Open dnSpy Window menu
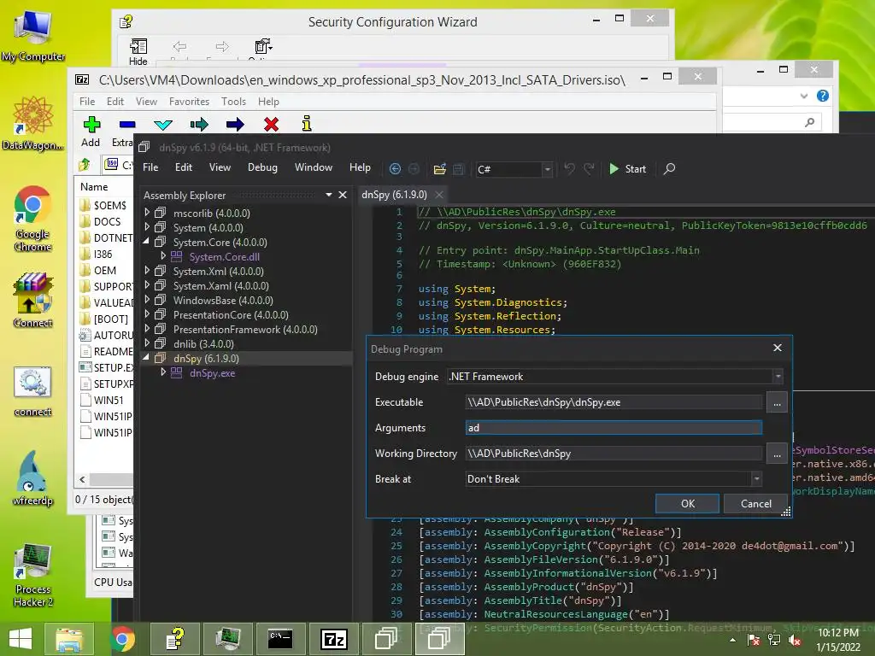This screenshot has height=656, width=875. (314, 167)
